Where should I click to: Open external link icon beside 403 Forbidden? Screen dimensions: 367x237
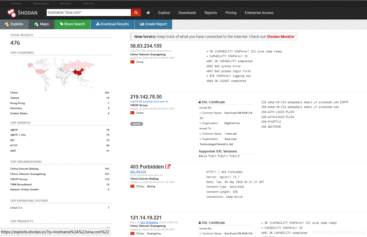pos(168,166)
